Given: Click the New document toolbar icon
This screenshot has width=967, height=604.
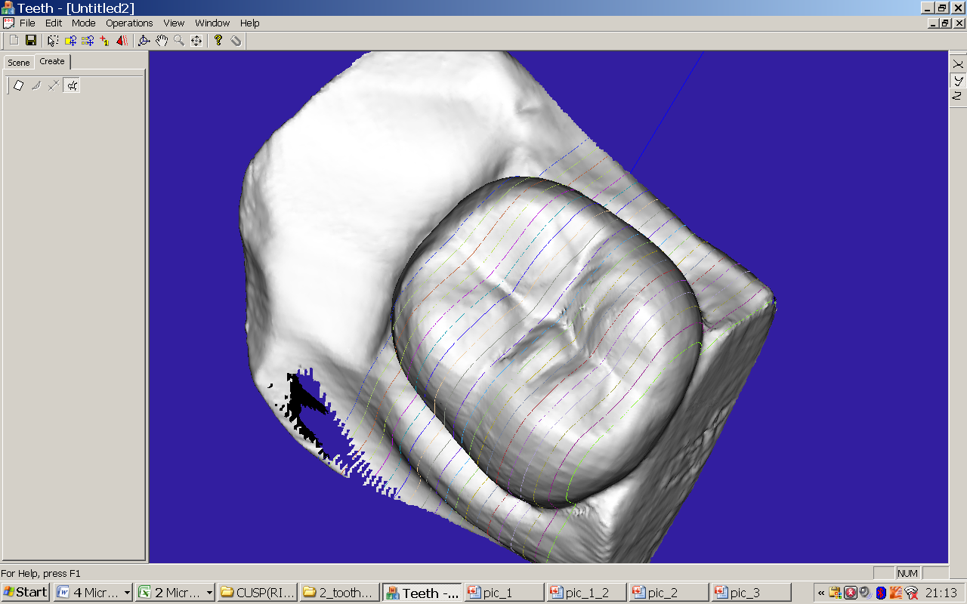Looking at the screenshot, I should tap(14, 40).
